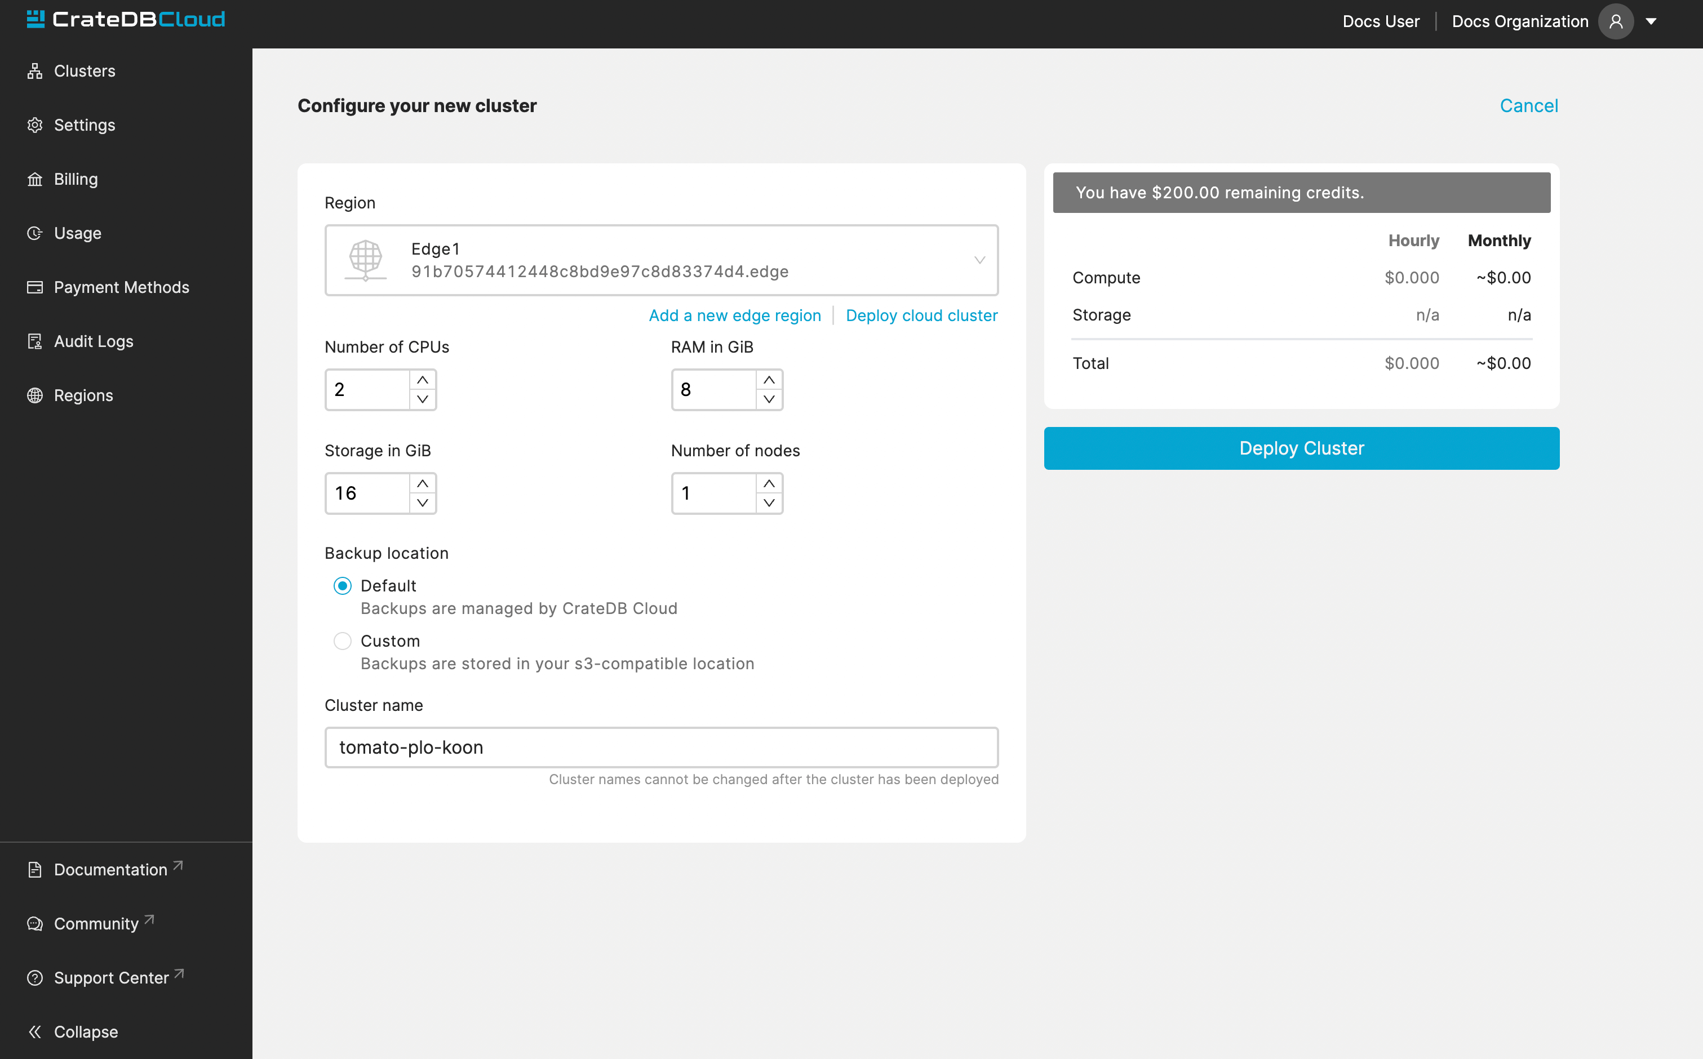Increase the number of CPUs

click(x=423, y=380)
